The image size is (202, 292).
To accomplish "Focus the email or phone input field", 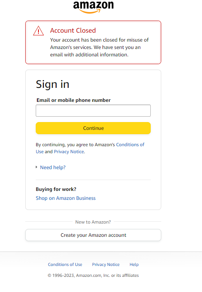I will click(x=93, y=110).
